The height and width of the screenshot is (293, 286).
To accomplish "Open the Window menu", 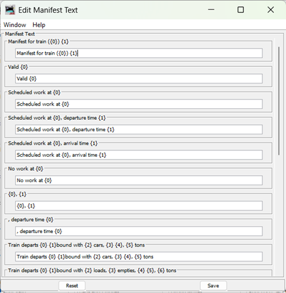I will pyautogui.click(x=15, y=25).
